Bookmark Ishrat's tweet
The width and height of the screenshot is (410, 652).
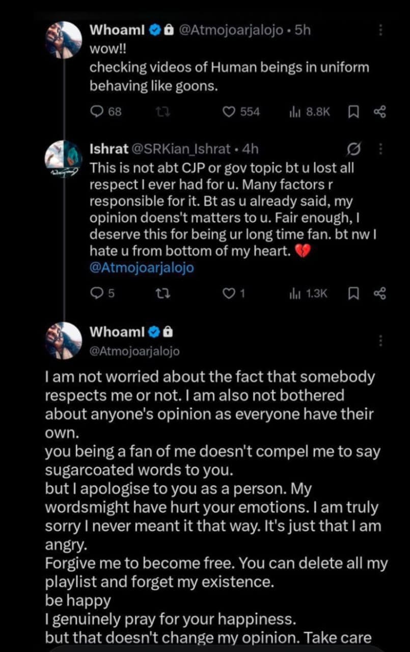[x=352, y=293]
